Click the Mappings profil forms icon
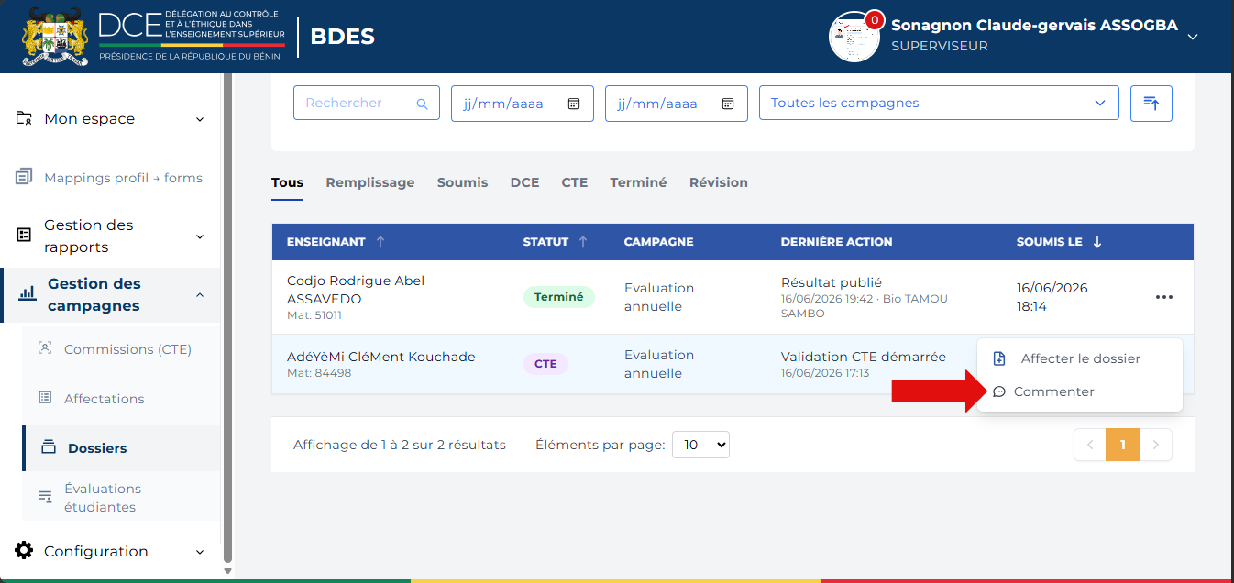Screen dimensions: 1234x583 click(x=25, y=177)
